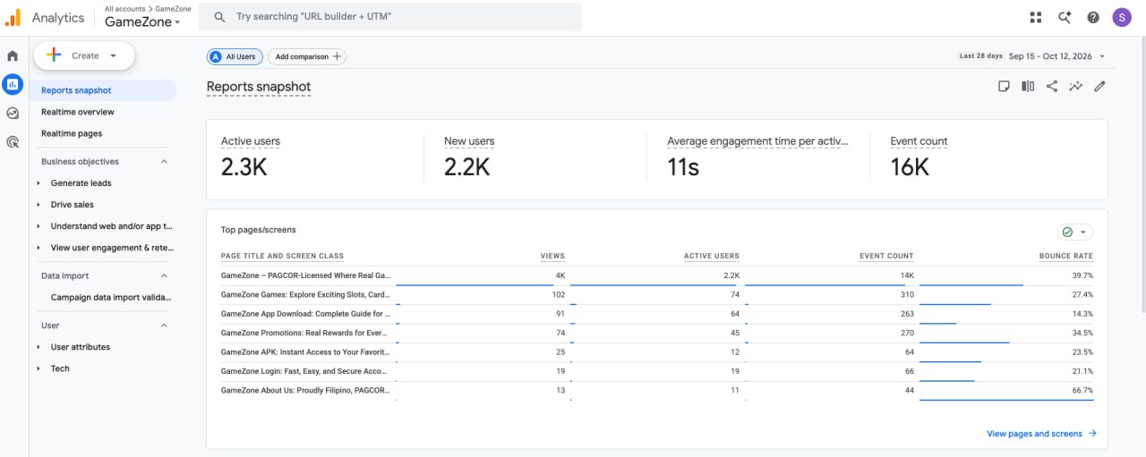Click the GameZone About Us row title

(305, 390)
